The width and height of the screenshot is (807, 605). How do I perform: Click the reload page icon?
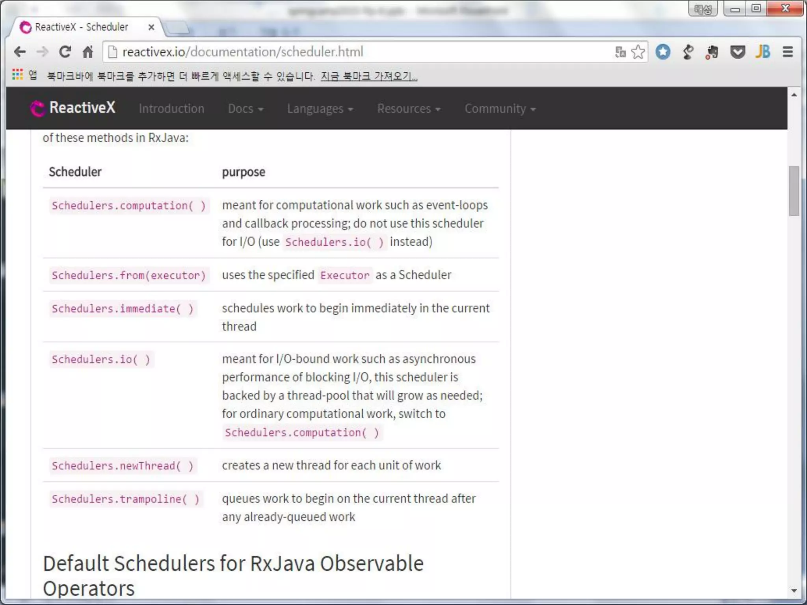coord(65,52)
